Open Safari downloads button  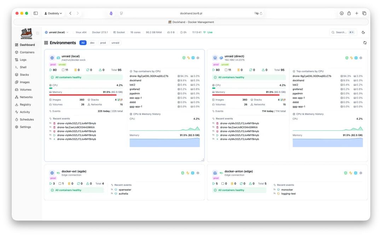click(342, 13)
